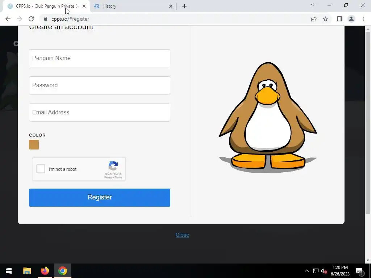Screen dimensions: 371x278
Task: Show hidden system tray icons
Action: pos(307,271)
